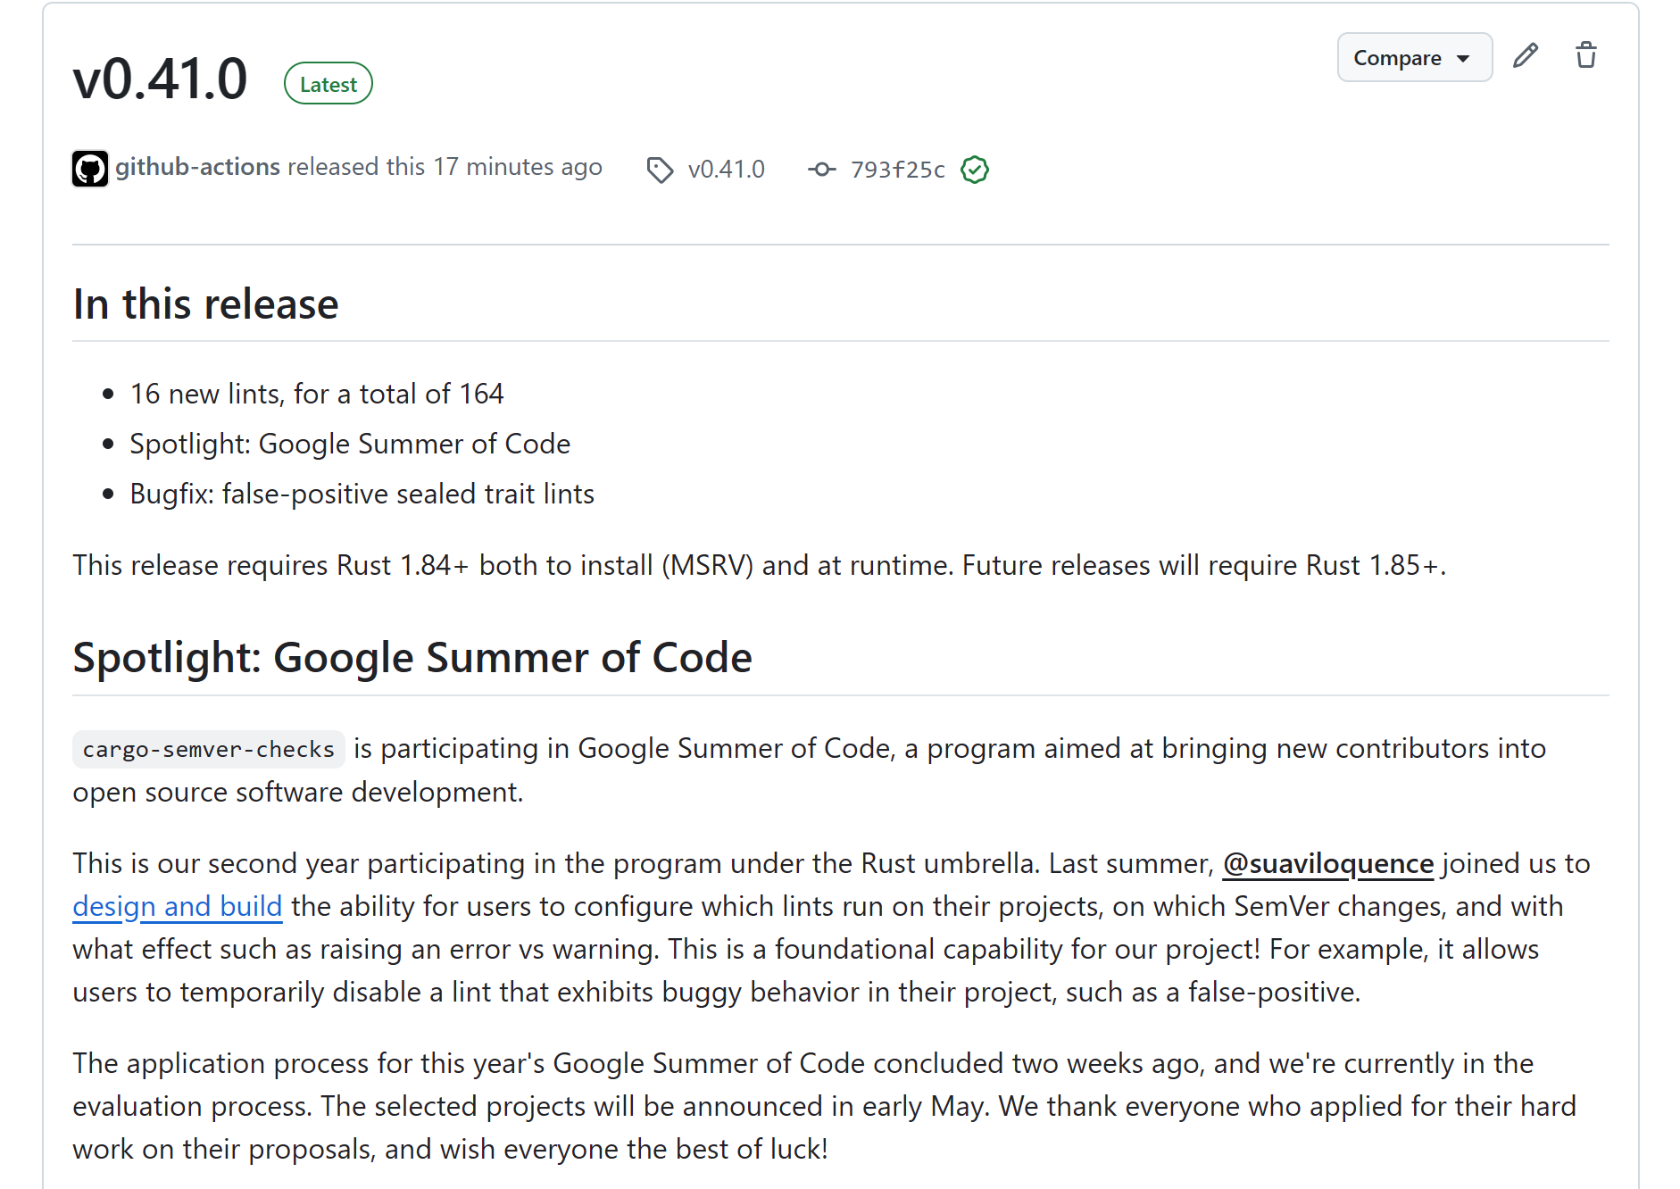Click 'released this 17 minutes ago' timestamp
Screen dimensions: 1680x1189
[x=445, y=167]
